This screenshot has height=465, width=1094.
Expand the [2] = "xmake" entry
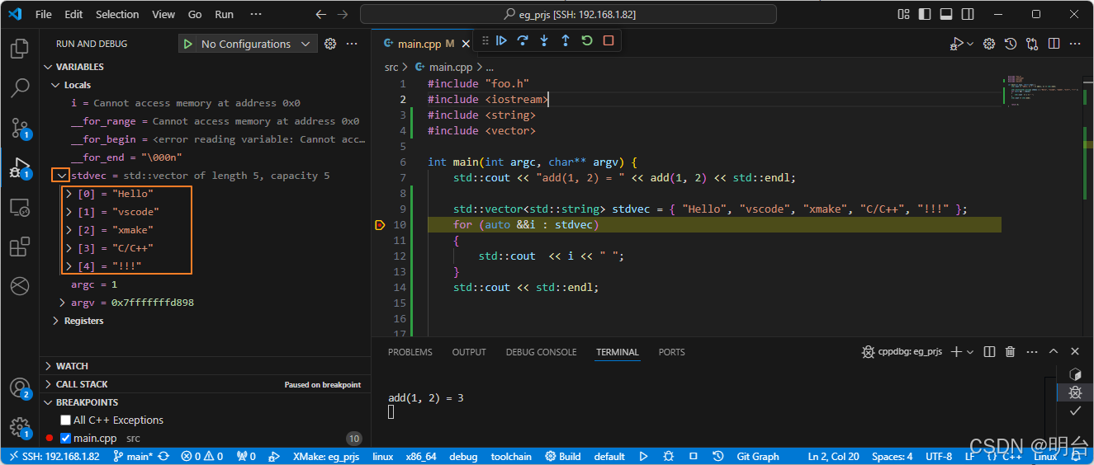click(69, 230)
